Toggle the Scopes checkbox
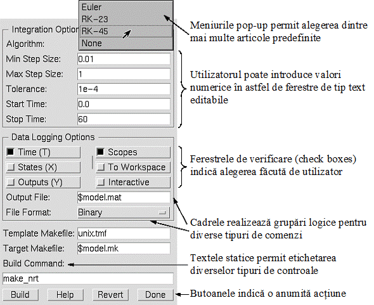The height and width of the screenshot is (305, 374). pos(133,152)
